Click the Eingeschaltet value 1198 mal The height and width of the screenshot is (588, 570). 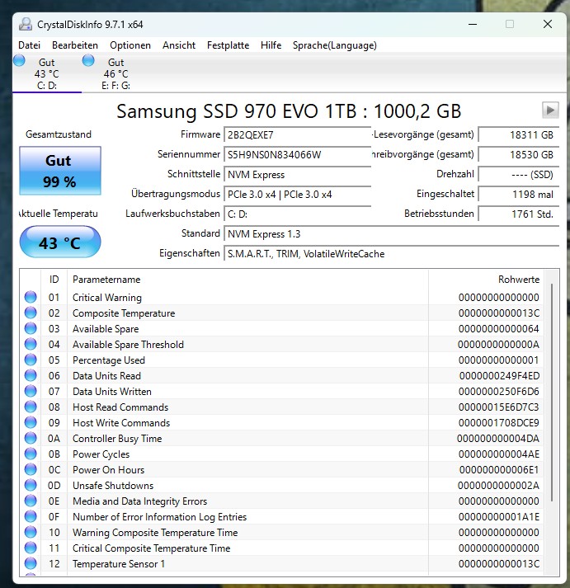coord(519,195)
